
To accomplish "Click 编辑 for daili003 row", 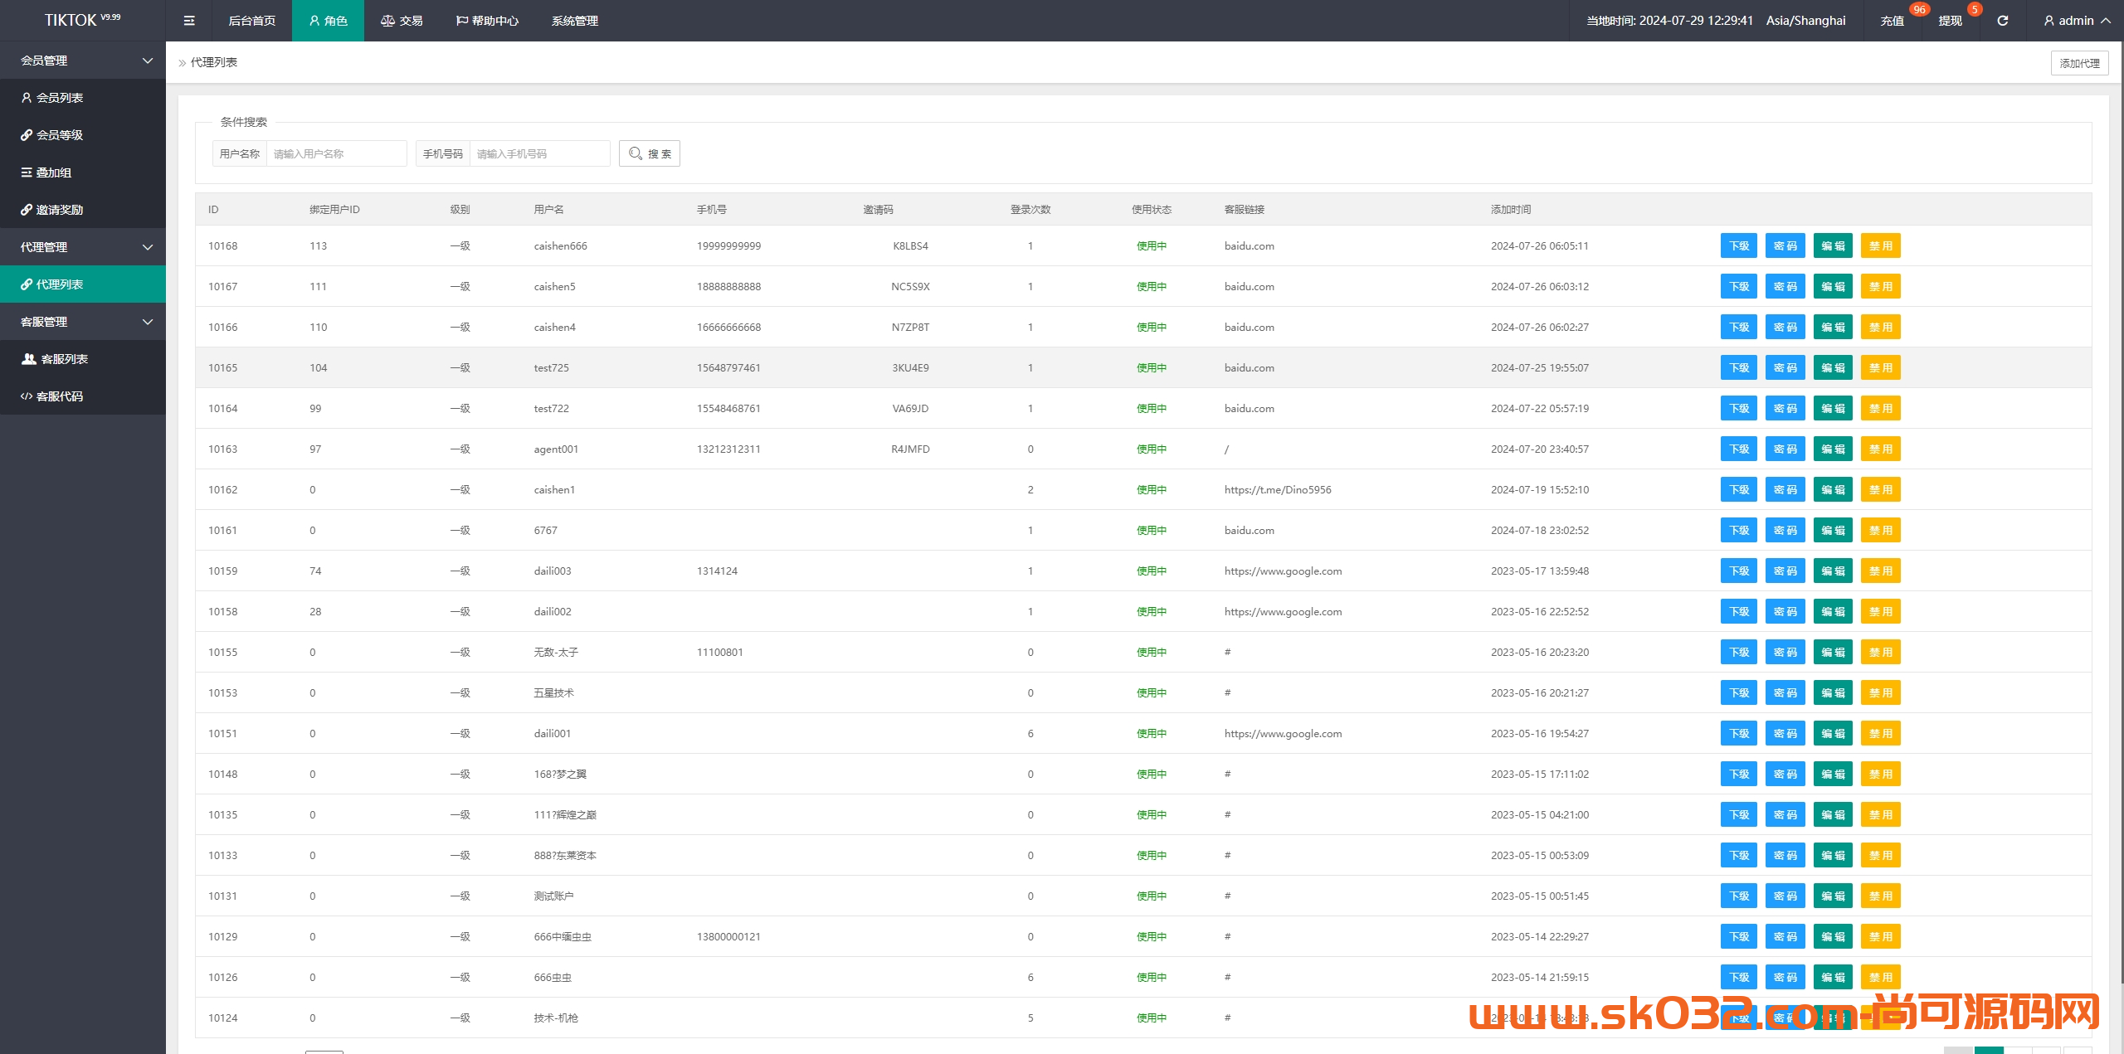I will click(x=1833, y=571).
